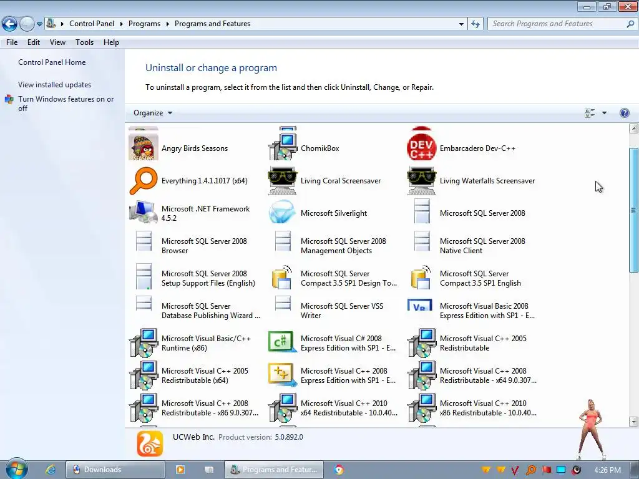Select the Angry Birds Seasons icon
Viewport: 639px width, 479px height.
coord(144,148)
